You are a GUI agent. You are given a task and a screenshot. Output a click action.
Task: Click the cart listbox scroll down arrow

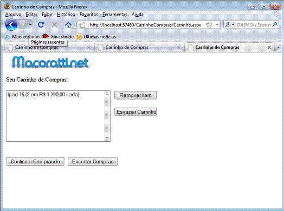pyautogui.click(x=107, y=138)
